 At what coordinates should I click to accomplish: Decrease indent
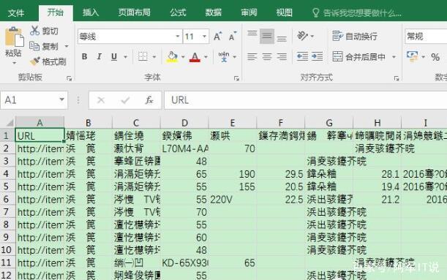(302, 57)
